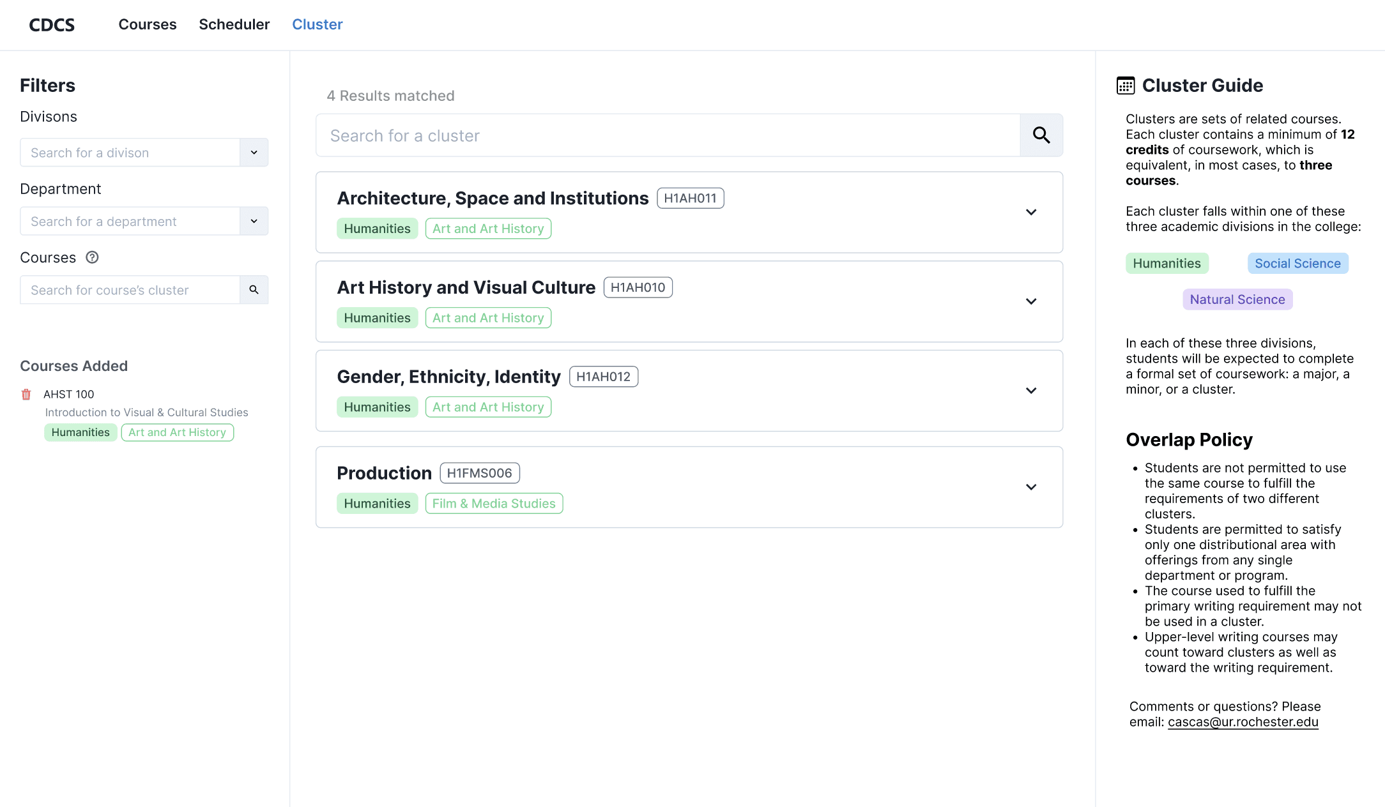The height and width of the screenshot is (807, 1385).
Task: Expand the Production cluster card
Action: pyautogui.click(x=1030, y=487)
